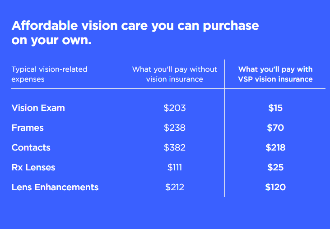Click the $15 VSP vision exam price
Image resolution: width=330 pixels, height=229 pixels.
[275, 108]
